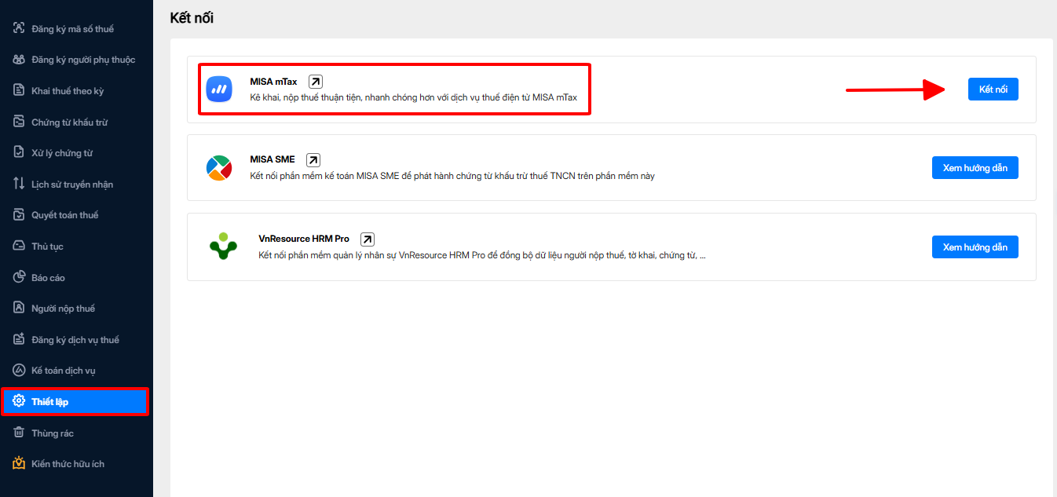Click the Kết nối page heading
The height and width of the screenshot is (497, 1057).
pos(192,17)
